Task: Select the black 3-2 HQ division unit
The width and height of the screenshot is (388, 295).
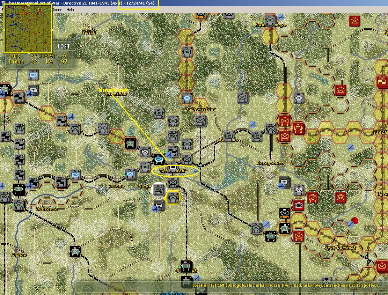Action: click(270, 236)
